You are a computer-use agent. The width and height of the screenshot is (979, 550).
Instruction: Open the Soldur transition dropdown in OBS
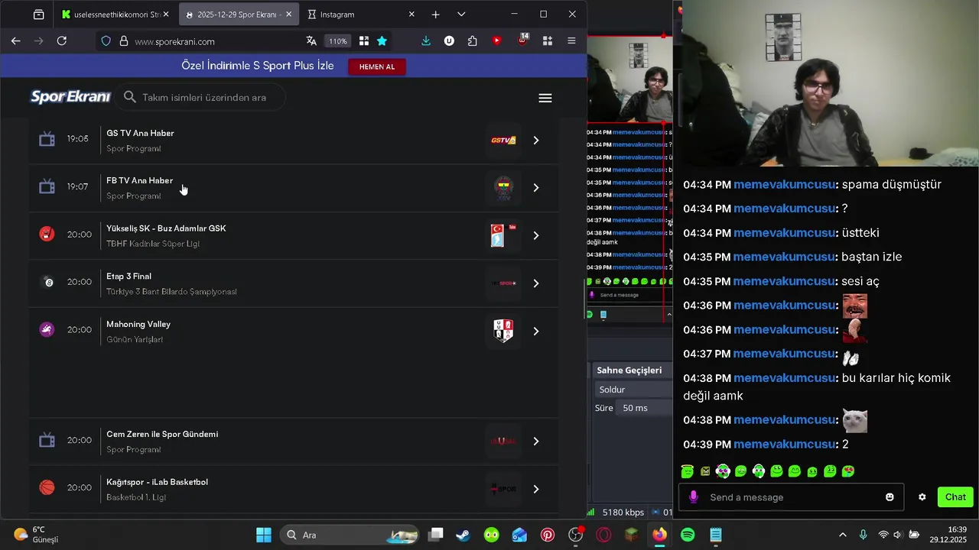pos(634,390)
